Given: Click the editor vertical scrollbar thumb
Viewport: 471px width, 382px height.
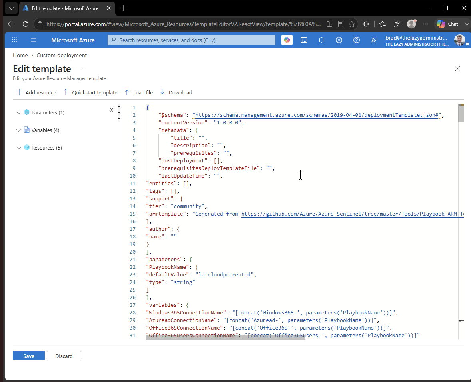Looking at the screenshot, I should pyautogui.click(x=461, y=113).
